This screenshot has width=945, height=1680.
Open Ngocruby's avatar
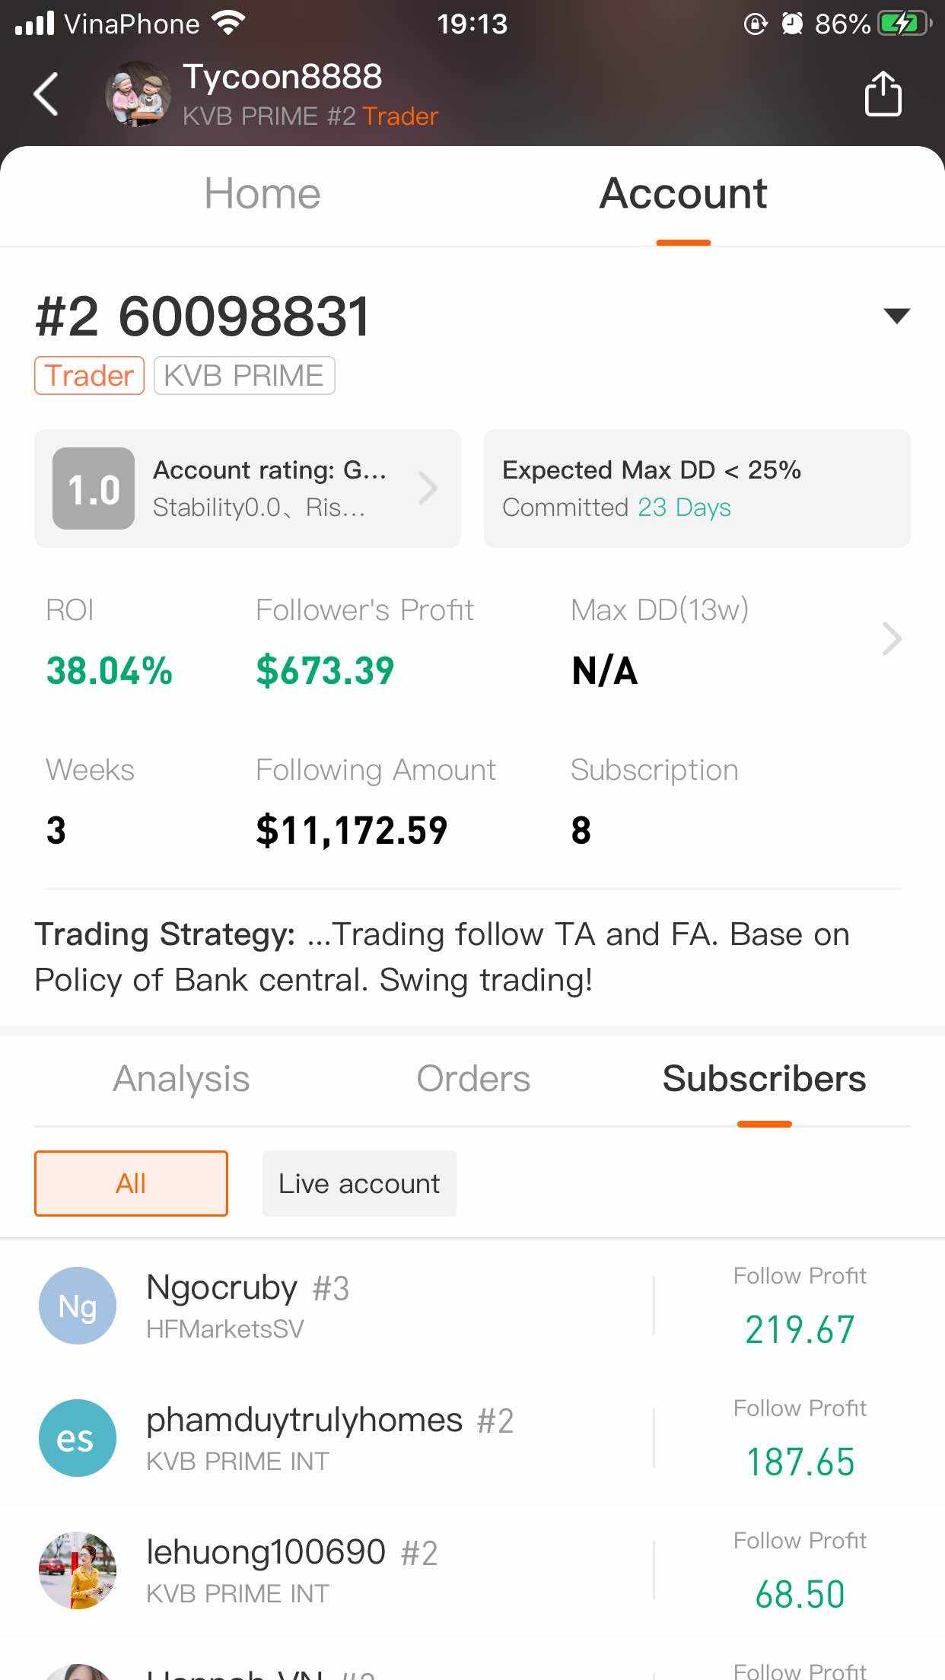click(78, 1306)
